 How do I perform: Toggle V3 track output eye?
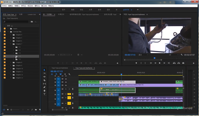66,79
